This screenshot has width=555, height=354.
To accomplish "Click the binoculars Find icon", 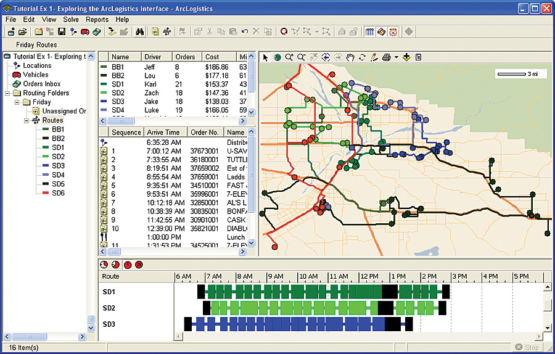I will [x=140, y=32].
